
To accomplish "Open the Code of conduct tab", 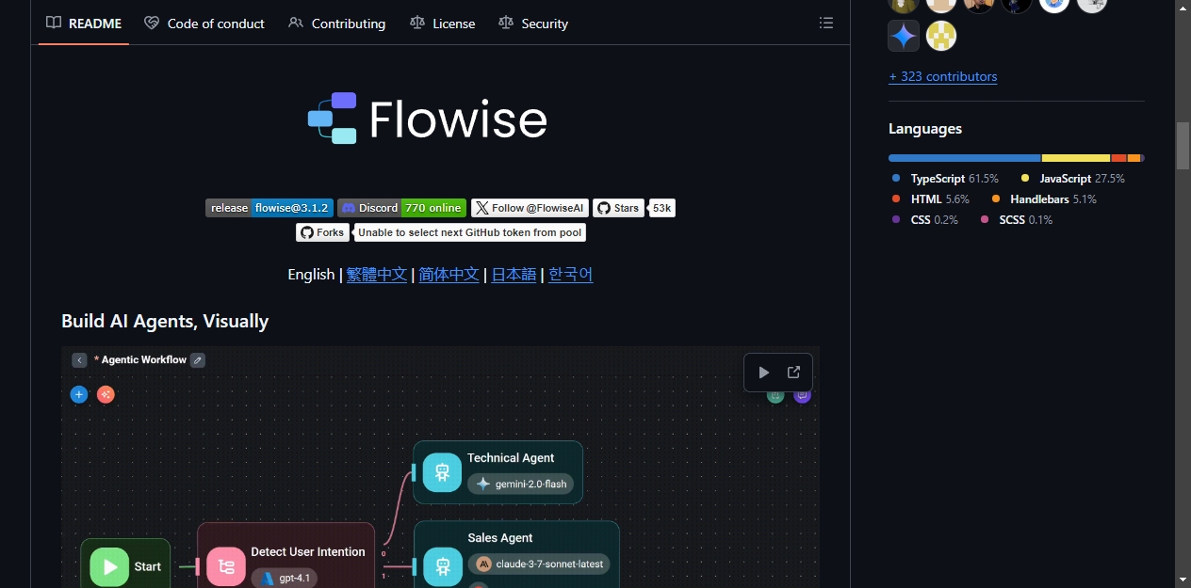I will [x=204, y=23].
